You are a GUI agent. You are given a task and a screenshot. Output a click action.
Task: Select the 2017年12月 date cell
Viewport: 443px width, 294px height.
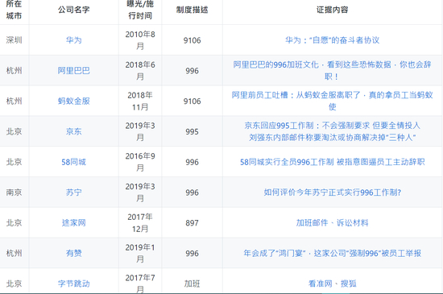click(x=140, y=223)
